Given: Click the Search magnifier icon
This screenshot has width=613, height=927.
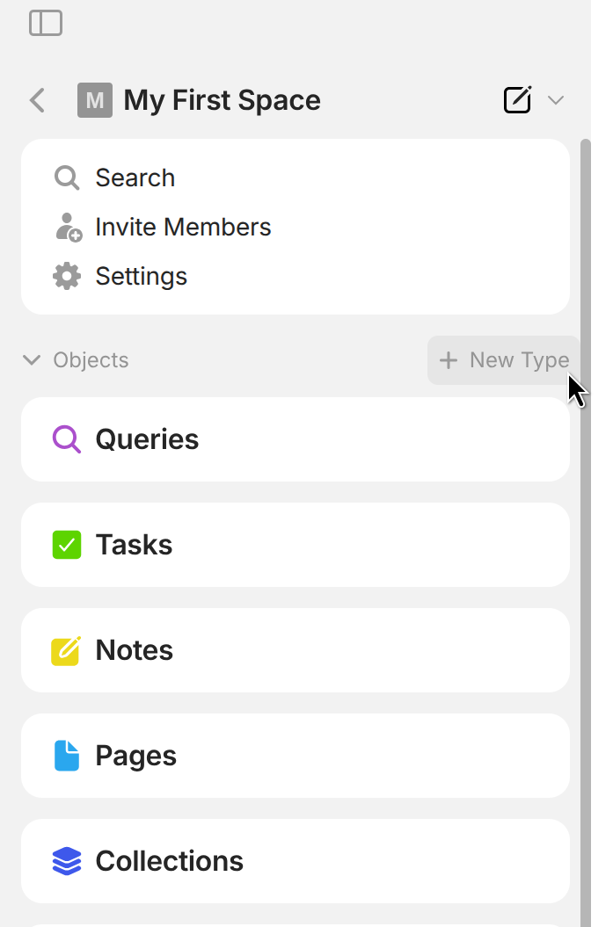Looking at the screenshot, I should click(67, 178).
